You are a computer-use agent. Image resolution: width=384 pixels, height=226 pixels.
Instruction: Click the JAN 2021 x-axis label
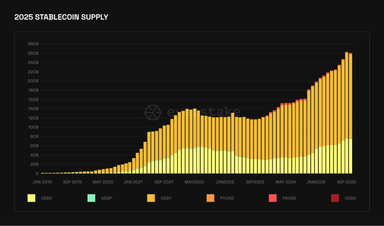(x=133, y=182)
